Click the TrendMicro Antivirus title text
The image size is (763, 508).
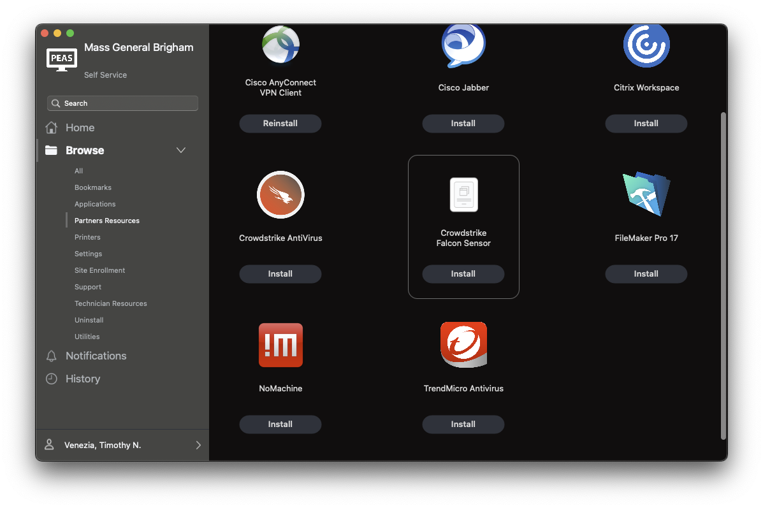[464, 388]
